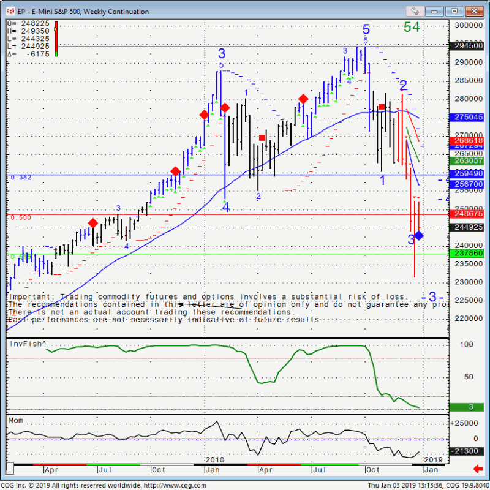The image size is (490, 490).
Task: Maximize the chart window
Action: [x=454, y=11]
